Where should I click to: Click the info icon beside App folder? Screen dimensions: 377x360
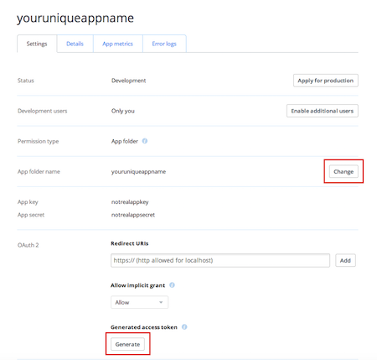pos(145,141)
